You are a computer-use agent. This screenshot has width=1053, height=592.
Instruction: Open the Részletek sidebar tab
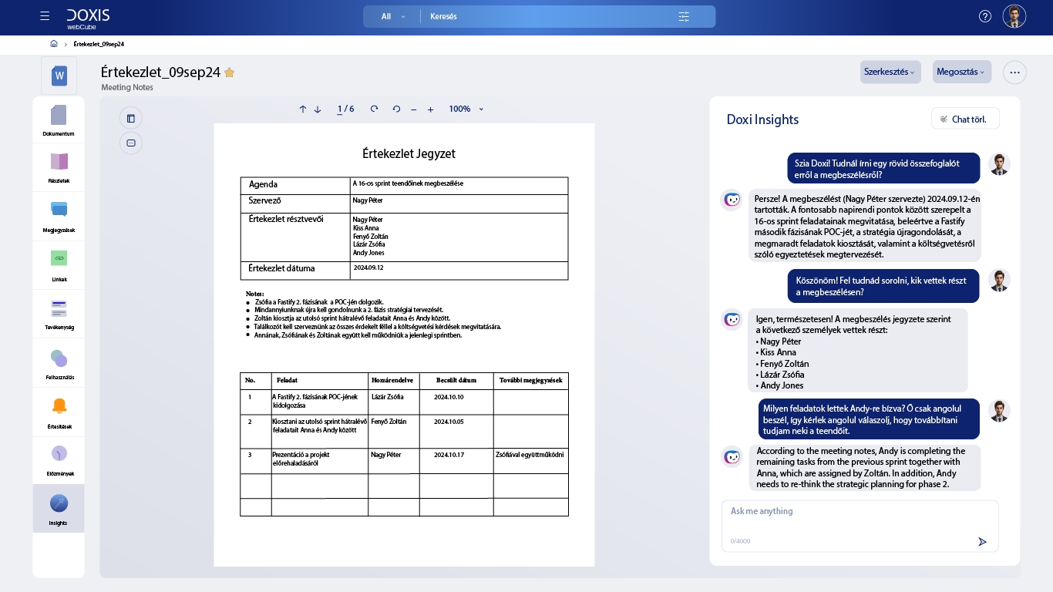click(x=59, y=168)
